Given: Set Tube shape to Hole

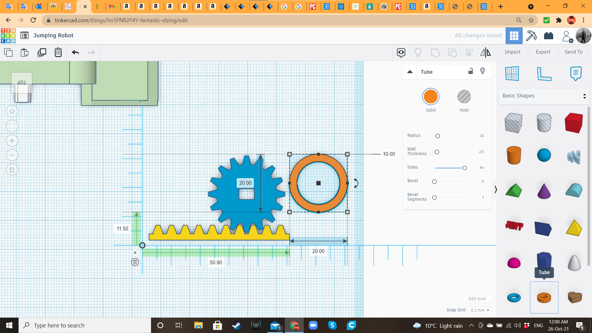Looking at the screenshot, I should (x=464, y=97).
